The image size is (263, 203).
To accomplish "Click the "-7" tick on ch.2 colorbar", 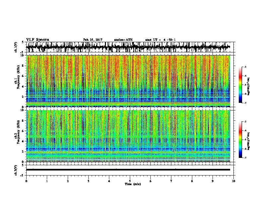I will point(245,158).
